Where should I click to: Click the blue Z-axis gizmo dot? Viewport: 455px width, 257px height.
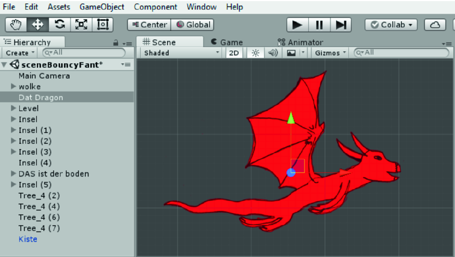pos(291,172)
